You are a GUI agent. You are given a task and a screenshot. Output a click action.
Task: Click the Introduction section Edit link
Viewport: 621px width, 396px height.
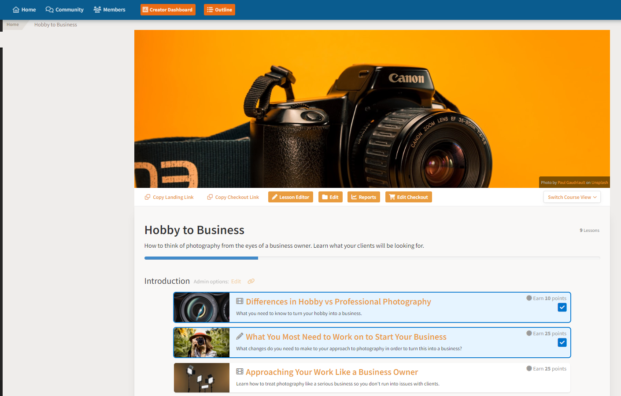[x=236, y=282]
